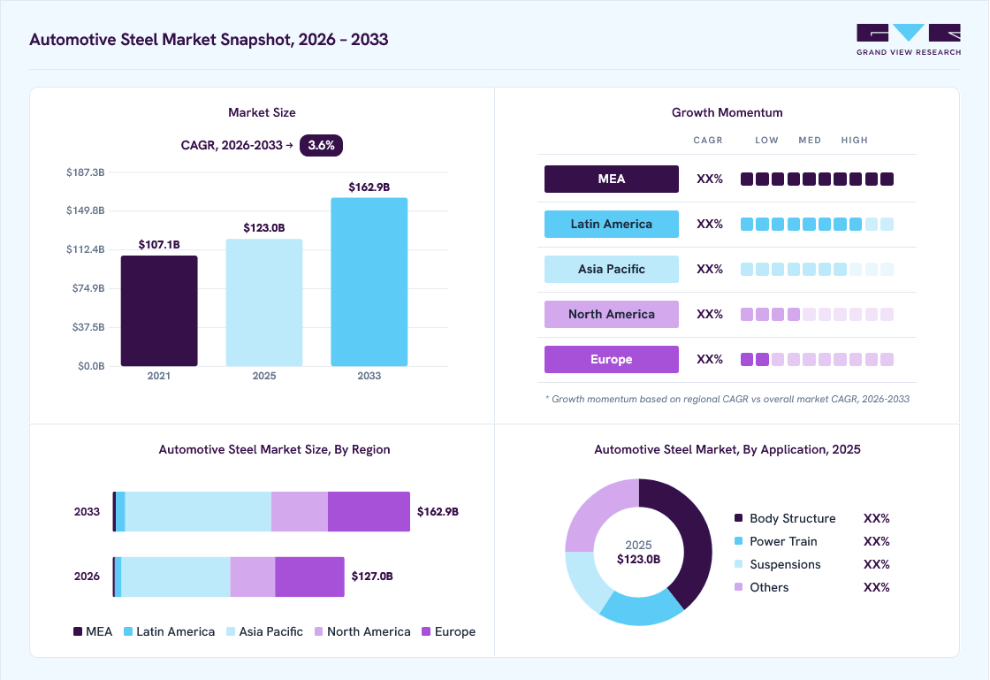The width and height of the screenshot is (990, 680).
Task: Click the $162.9B label above 2033 bar
Action: (369, 187)
